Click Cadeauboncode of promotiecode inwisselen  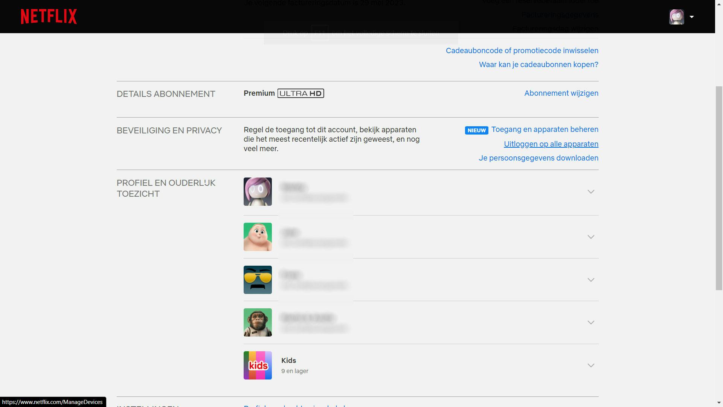(522, 50)
